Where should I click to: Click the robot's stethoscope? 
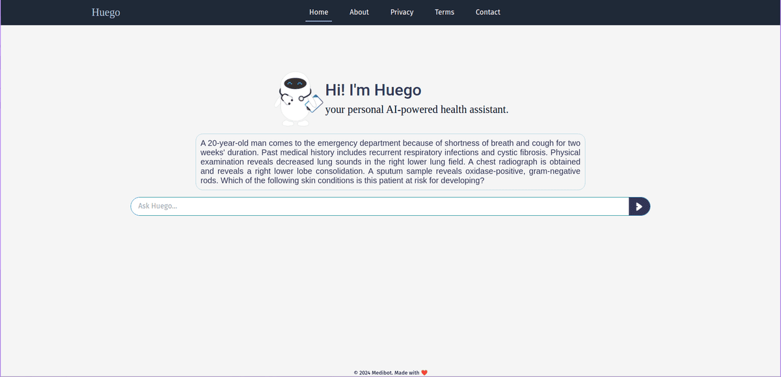point(285,99)
